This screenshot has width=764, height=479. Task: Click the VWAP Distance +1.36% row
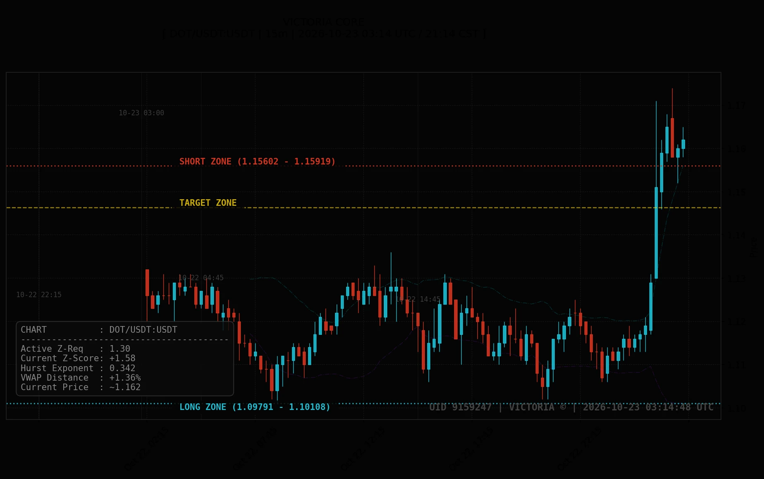[x=81, y=378]
